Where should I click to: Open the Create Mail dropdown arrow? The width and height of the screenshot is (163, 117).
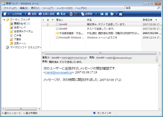pos(25,14)
